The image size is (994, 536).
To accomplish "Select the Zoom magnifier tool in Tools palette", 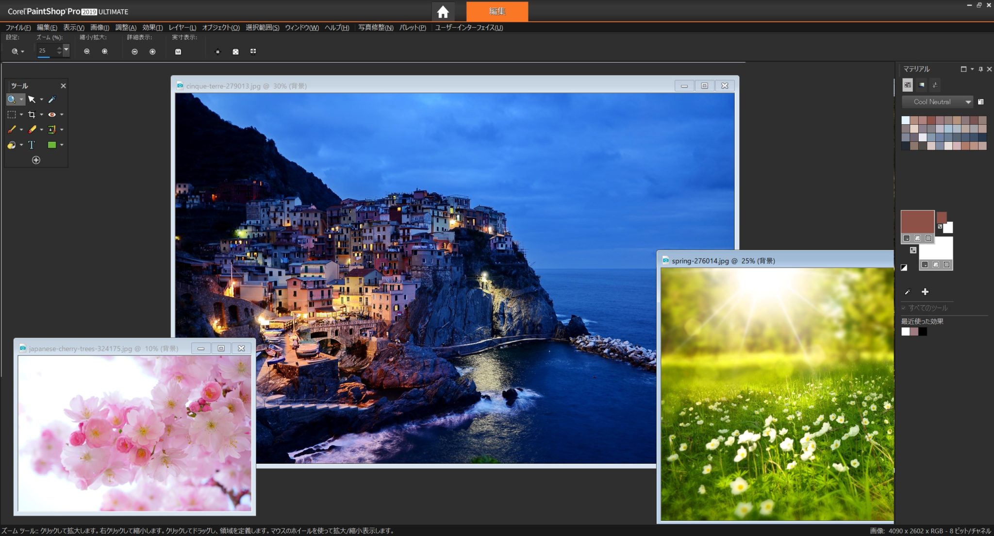I will (x=12, y=100).
